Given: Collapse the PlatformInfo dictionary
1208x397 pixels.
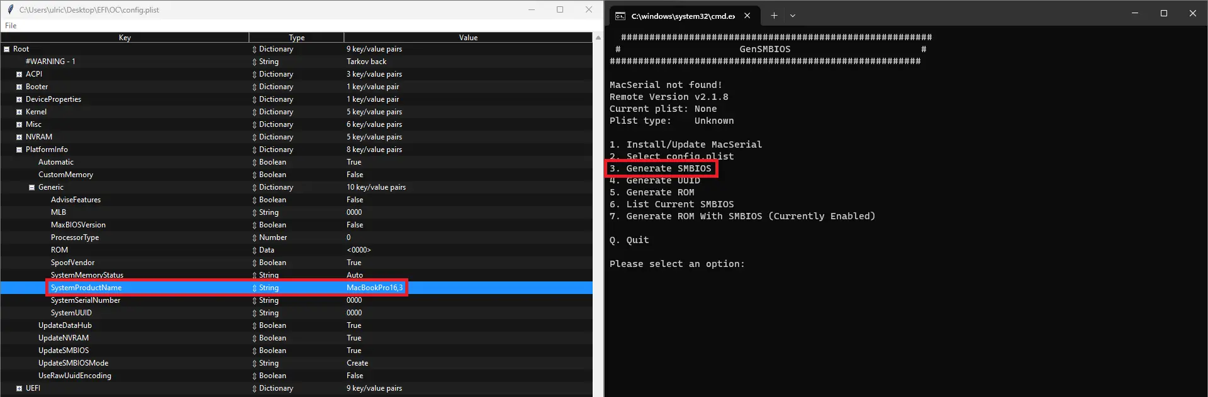Looking at the screenshot, I should click(x=19, y=150).
